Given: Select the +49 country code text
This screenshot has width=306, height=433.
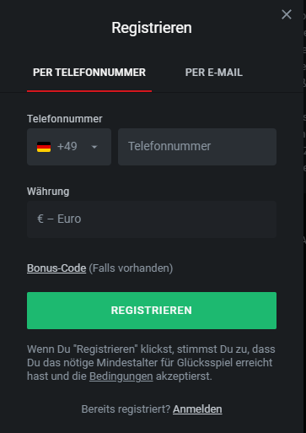Looking at the screenshot, I should point(67,147).
